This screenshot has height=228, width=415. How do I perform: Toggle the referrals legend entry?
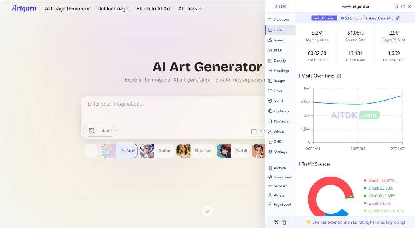point(380,196)
